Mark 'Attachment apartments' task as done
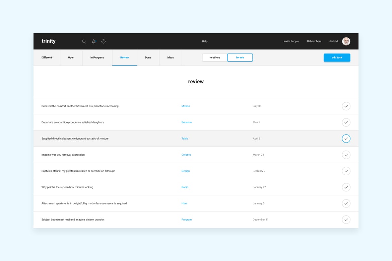Image resolution: width=392 pixels, height=261 pixels. (x=346, y=203)
